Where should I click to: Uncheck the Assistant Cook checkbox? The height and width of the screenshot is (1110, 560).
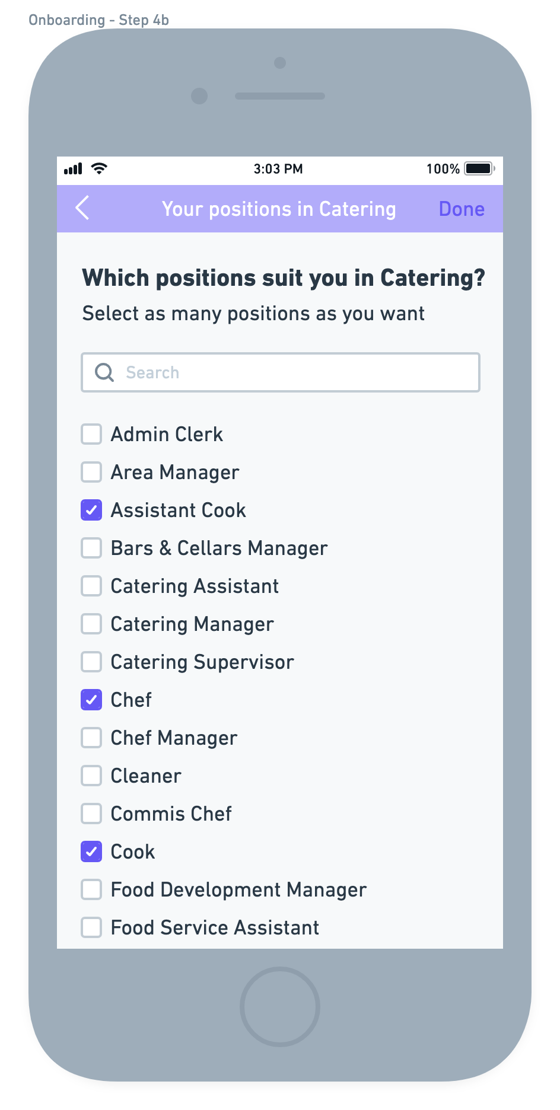(91, 510)
